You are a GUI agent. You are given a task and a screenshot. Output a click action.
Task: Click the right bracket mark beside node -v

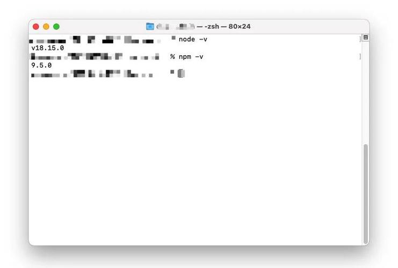360,39
